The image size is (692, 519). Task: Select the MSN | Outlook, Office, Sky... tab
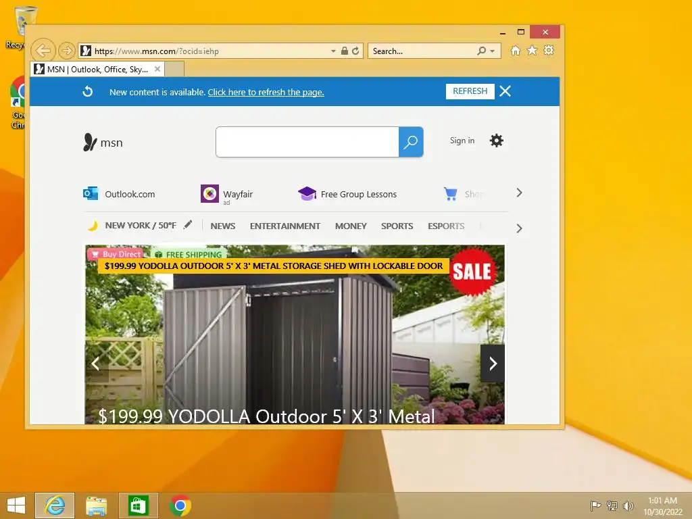[x=97, y=70]
